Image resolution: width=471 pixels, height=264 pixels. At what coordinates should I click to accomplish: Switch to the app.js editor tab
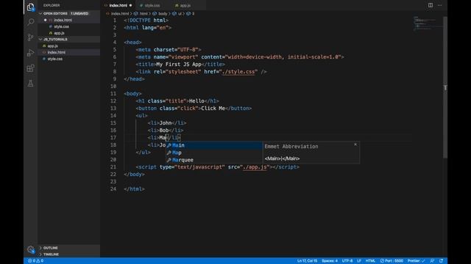click(185, 5)
